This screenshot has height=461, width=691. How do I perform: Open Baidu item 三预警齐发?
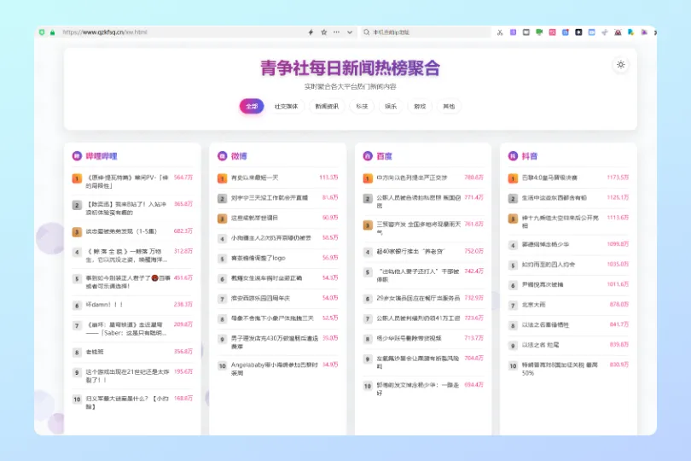pos(419,228)
